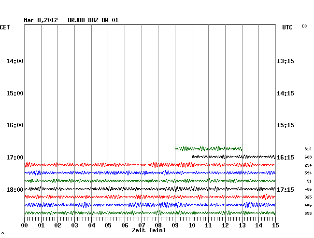Screen dimensions: 314x238
Task: Click the 17:00 CET time label
Action: coord(15,158)
